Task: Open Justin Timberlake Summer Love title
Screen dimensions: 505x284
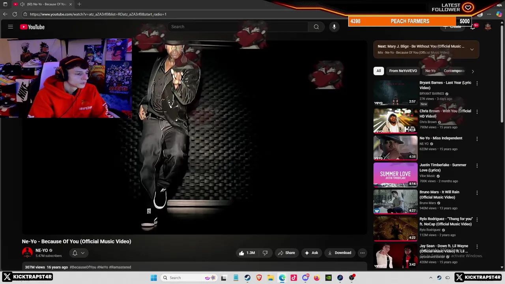Action: [x=443, y=168]
